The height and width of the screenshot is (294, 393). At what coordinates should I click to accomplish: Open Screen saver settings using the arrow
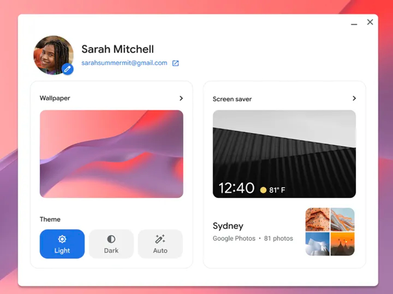point(354,98)
